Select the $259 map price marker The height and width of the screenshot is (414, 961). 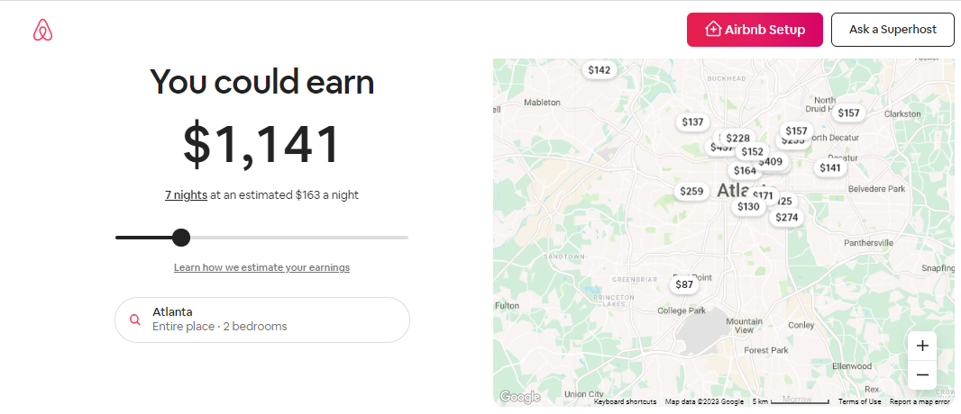691,192
